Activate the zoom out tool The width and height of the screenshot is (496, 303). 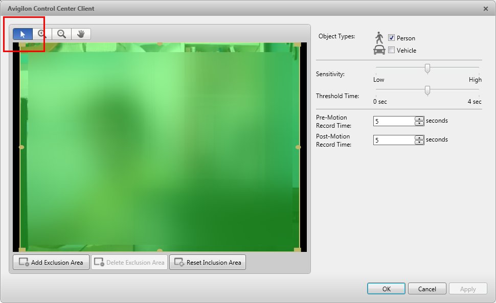pyautogui.click(x=60, y=34)
